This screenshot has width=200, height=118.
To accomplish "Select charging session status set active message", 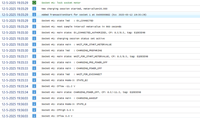I will click(73, 38).
